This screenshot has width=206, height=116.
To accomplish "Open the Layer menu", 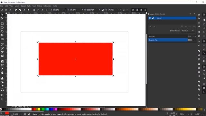I will (17, 6).
